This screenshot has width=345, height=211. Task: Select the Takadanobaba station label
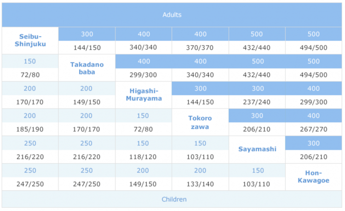[x=87, y=68]
